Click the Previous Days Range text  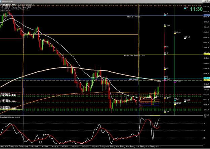coord(21,7)
